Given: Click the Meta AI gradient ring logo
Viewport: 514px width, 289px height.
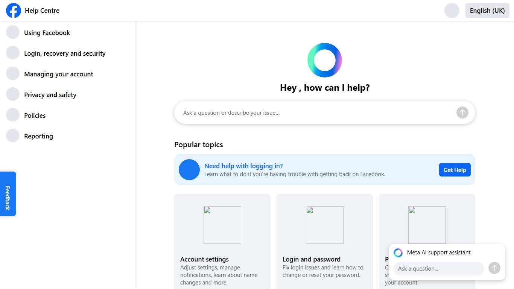Looking at the screenshot, I should click(324, 60).
